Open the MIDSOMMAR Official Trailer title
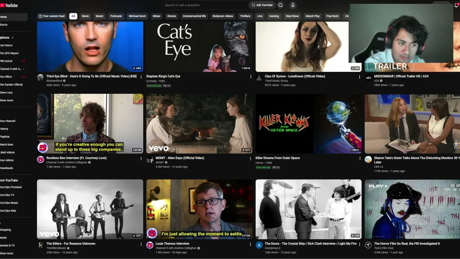This screenshot has width=460, height=259. (x=401, y=76)
